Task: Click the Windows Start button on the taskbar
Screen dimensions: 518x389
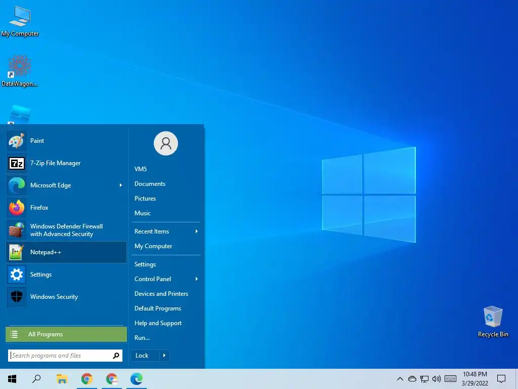Action: pos(12,379)
